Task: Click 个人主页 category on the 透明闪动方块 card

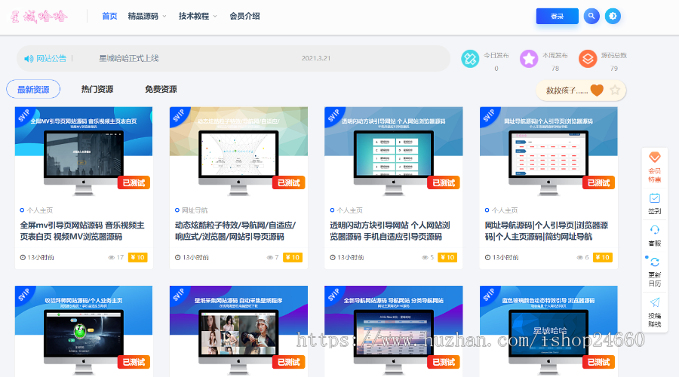Action: point(349,210)
